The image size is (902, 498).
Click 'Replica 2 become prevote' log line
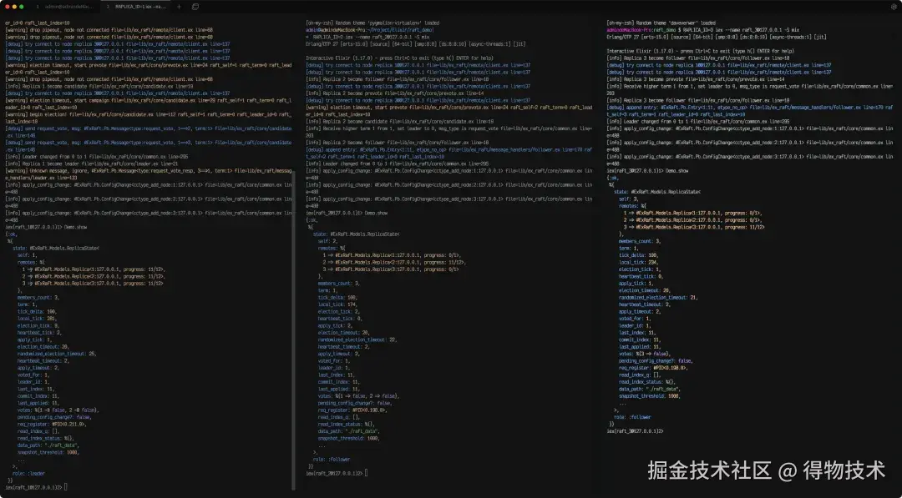tap(394, 93)
